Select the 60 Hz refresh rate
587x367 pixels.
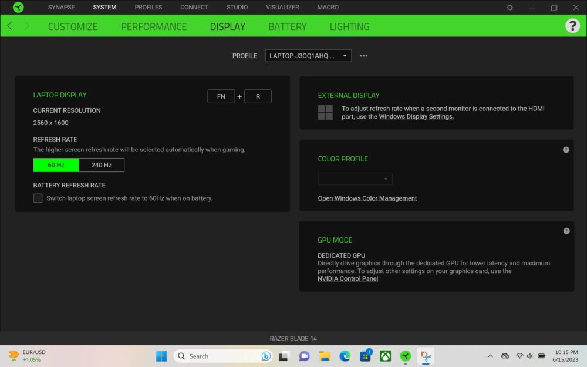pyautogui.click(x=56, y=165)
